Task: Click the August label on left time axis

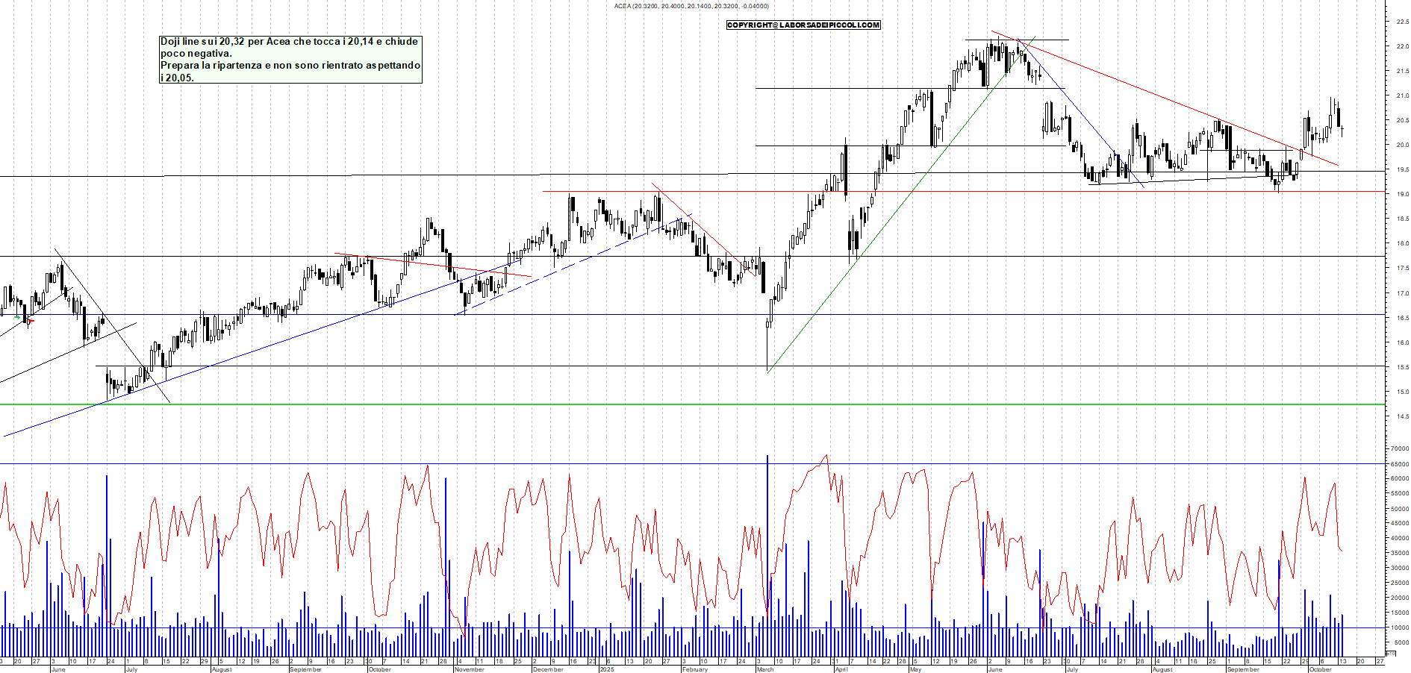Action: coord(222,669)
